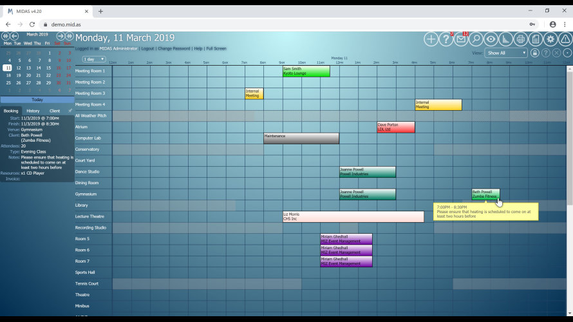Screen dimensions: 573x322
Task: Switch to the History tab
Action: 33,111
